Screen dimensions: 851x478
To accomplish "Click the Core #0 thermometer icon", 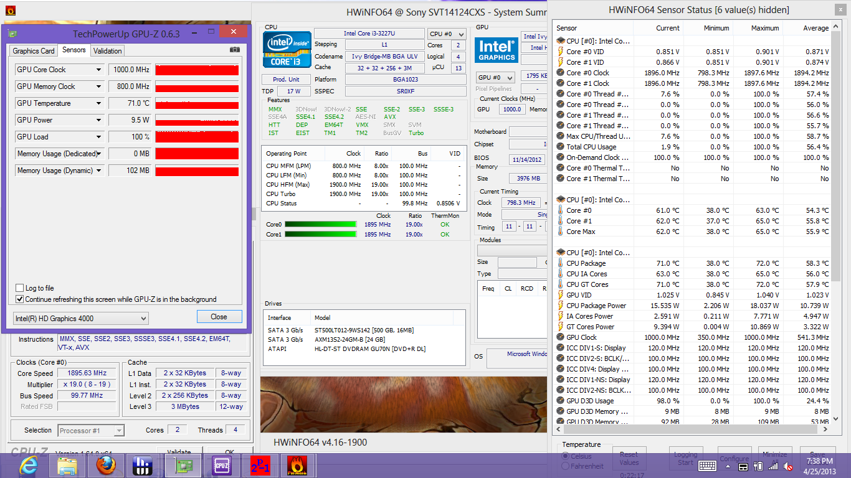I will 561,210.
